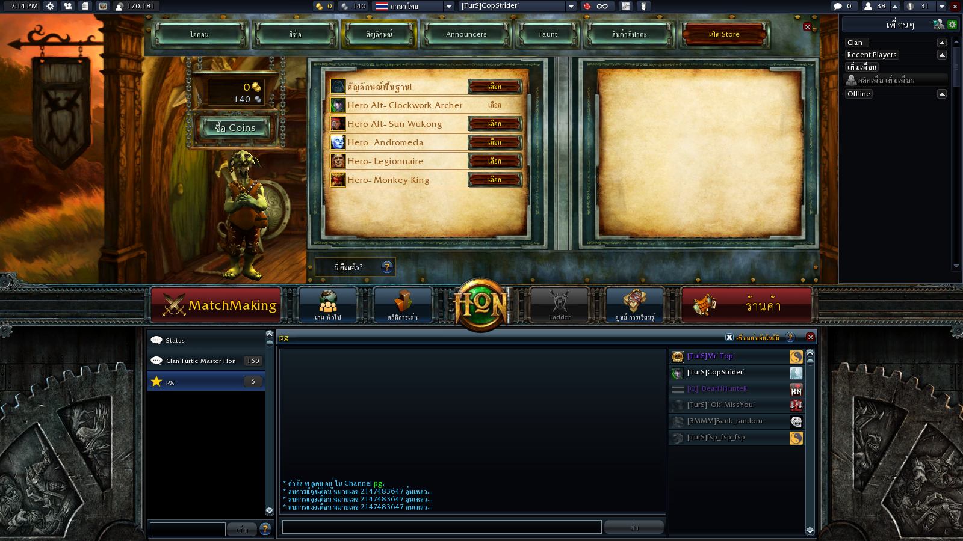Click the HoN logo orb
This screenshot has width=963, height=541.
coord(481,305)
